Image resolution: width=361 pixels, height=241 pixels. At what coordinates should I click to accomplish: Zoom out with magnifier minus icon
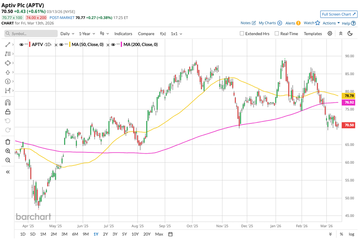tap(7, 160)
